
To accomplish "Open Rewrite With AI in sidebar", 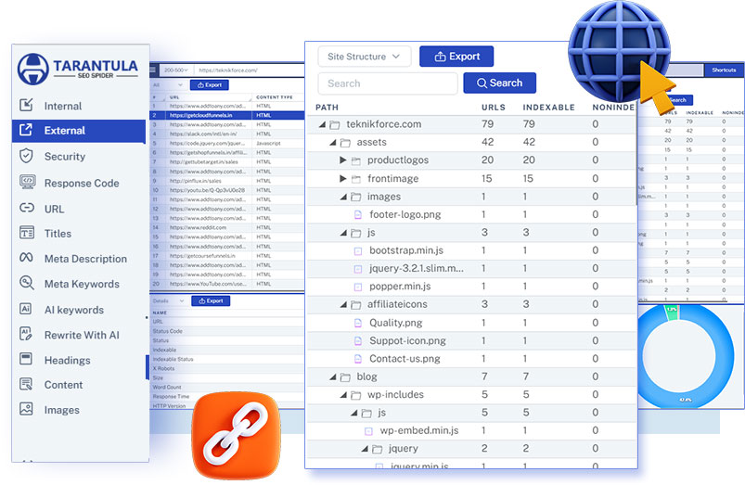I will [82, 335].
